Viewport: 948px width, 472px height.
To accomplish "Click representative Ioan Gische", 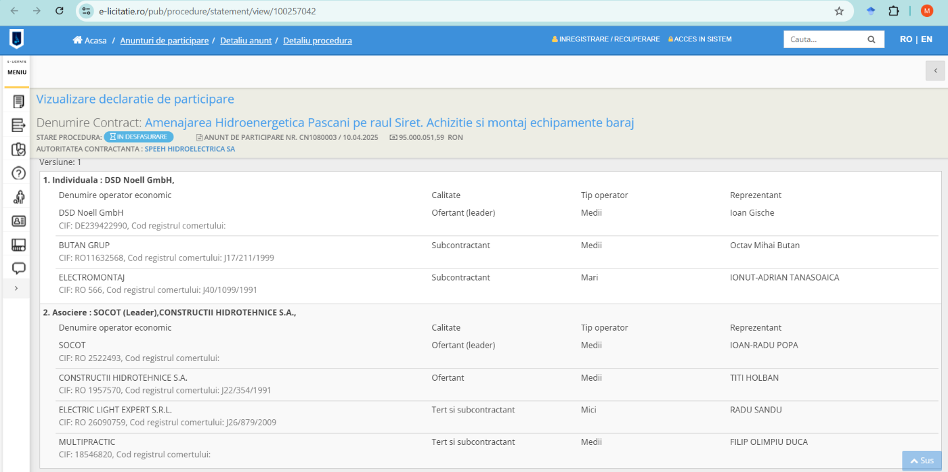I will [x=752, y=212].
